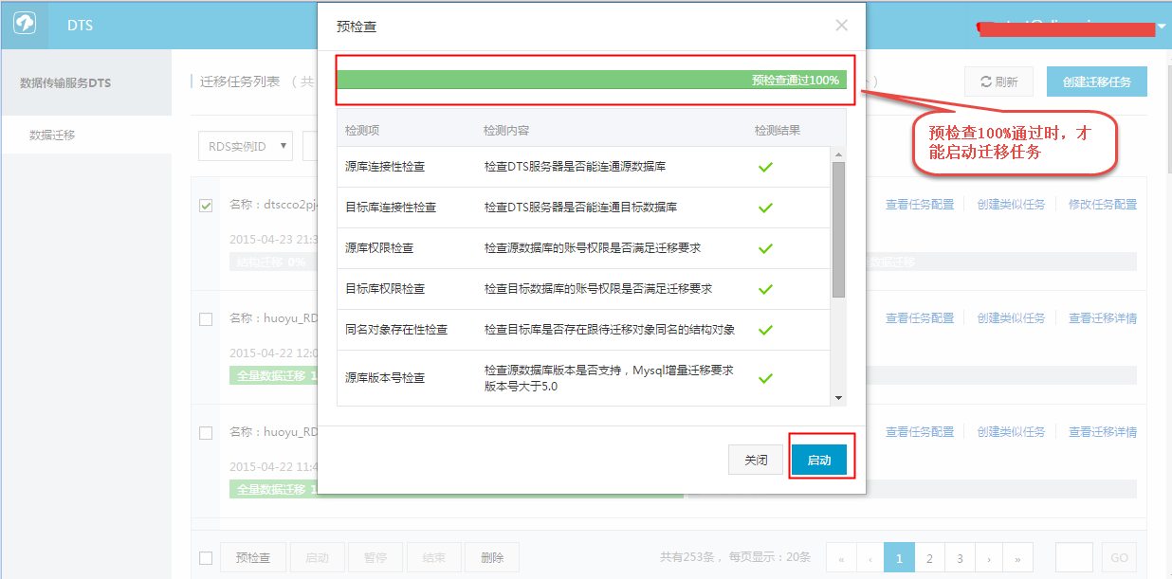Toggle select-all checkbox in bottom bar
Screen dimensions: 1172x579
pos(206,558)
